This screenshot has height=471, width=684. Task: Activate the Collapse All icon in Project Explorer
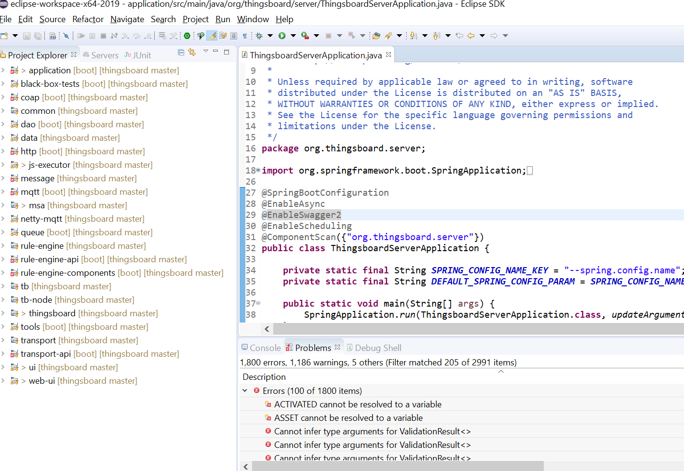click(181, 52)
